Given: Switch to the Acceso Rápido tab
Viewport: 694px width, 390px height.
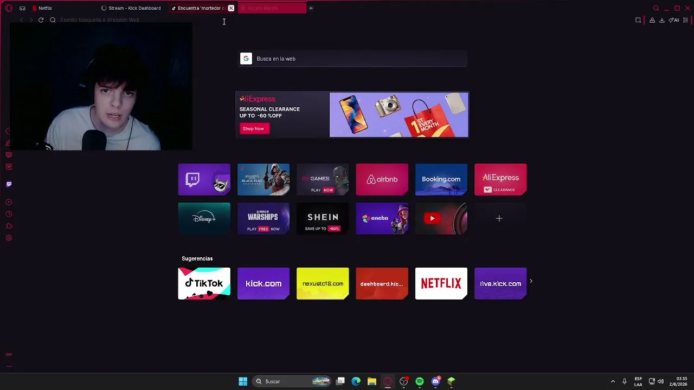Looking at the screenshot, I should click(272, 8).
